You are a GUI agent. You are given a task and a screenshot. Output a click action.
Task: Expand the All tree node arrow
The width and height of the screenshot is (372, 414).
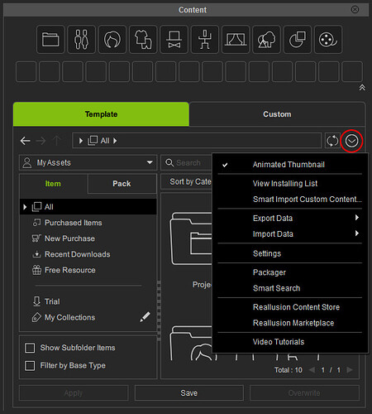tap(25, 207)
